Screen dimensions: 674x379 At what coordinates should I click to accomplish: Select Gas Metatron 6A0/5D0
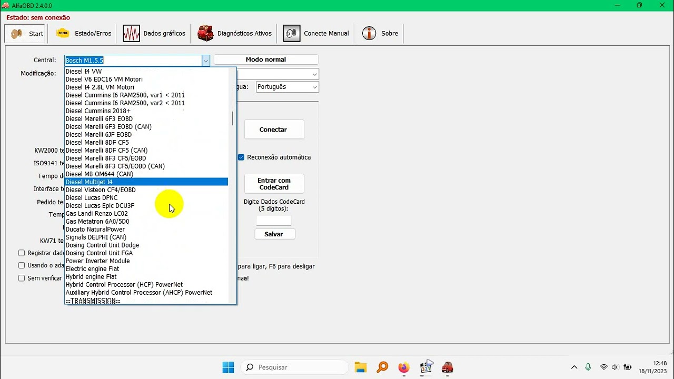[x=146, y=222]
